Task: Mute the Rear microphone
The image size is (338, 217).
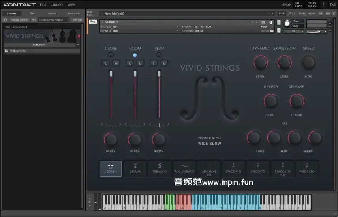Action: pyautogui.click(x=164, y=64)
